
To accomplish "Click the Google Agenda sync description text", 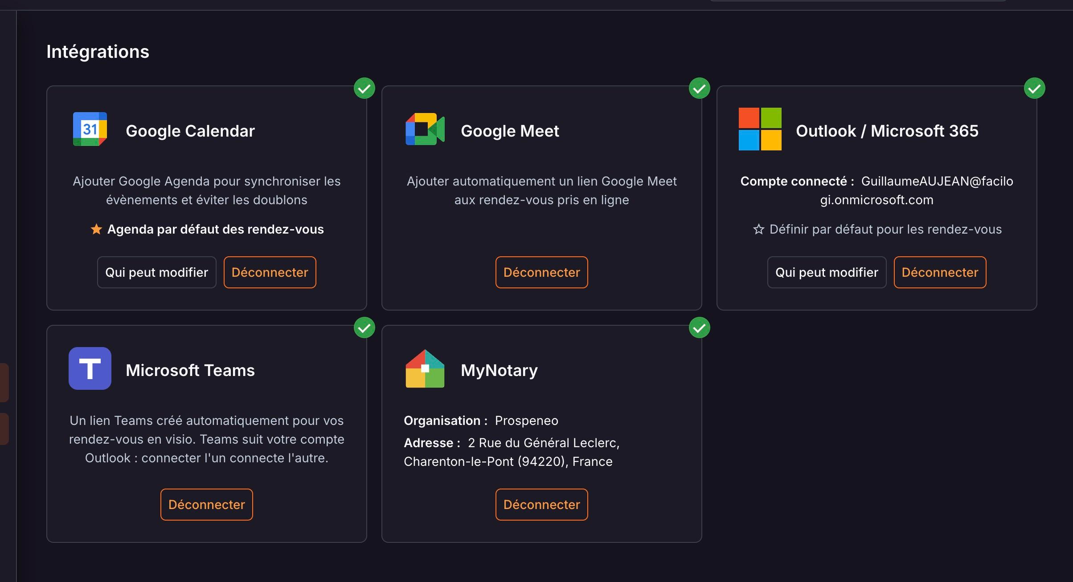I will tap(207, 190).
